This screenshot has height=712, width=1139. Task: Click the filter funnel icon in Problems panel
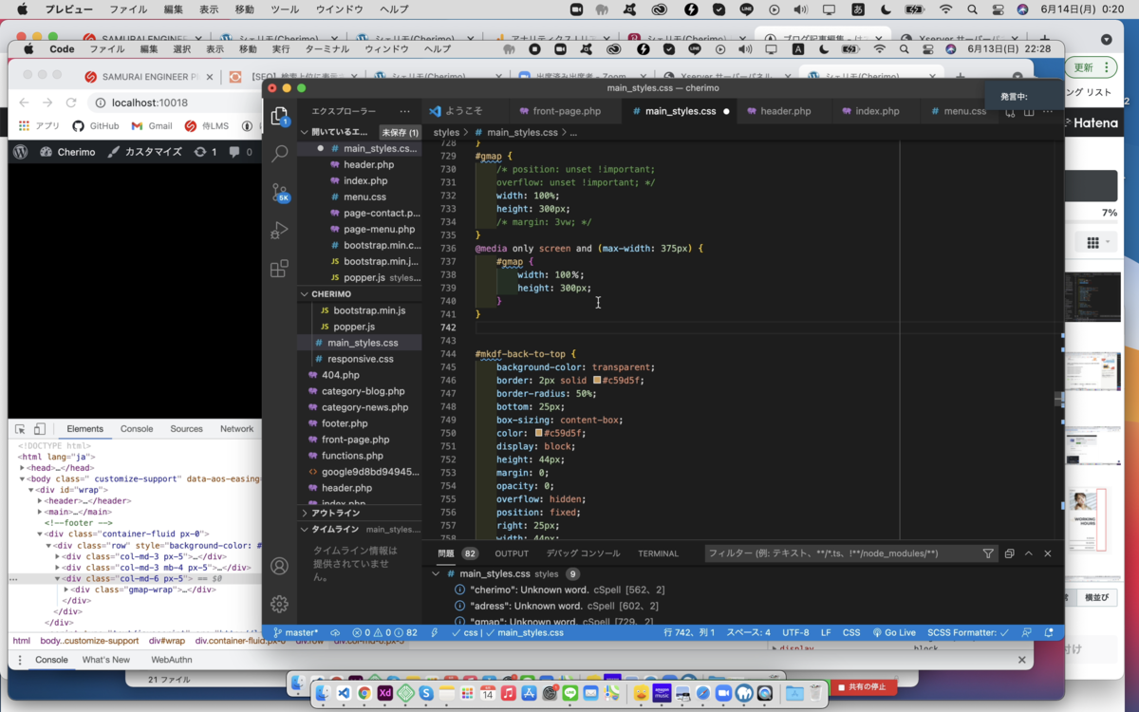point(988,553)
